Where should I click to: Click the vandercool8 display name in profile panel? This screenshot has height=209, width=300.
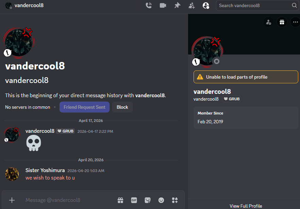point(212,92)
